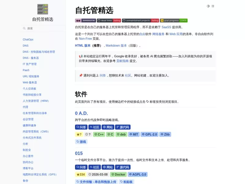This screenshot has width=245, height=184.
Task: Focus the 搜索 search field
Action: [43, 28]
